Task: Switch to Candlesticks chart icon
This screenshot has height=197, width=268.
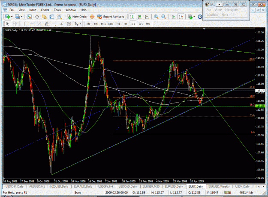Action: click(139, 17)
